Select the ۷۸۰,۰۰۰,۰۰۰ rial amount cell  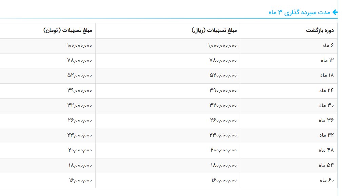click(x=222, y=61)
